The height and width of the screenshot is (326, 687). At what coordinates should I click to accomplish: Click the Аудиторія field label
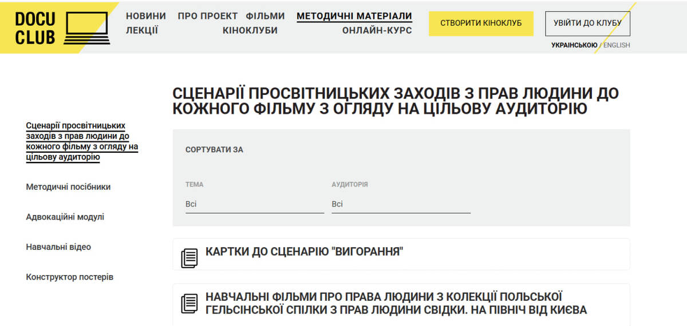tap(350, 185)
